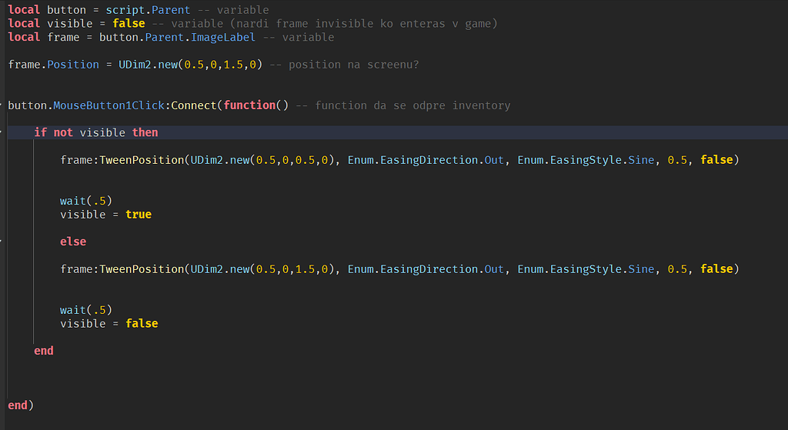
Task: Click the 'false' value on the visible declaration
Action: [129, 24]
